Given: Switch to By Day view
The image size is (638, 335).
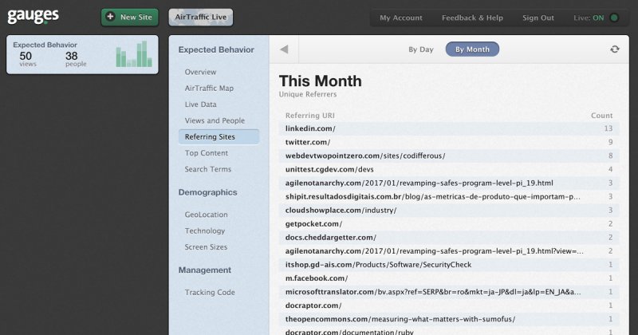Looking at the screenshot, I should 421,49.
